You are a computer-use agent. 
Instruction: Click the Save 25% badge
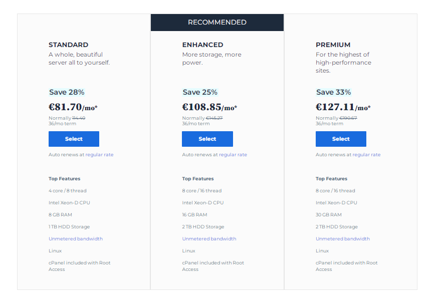pos(200,92)
